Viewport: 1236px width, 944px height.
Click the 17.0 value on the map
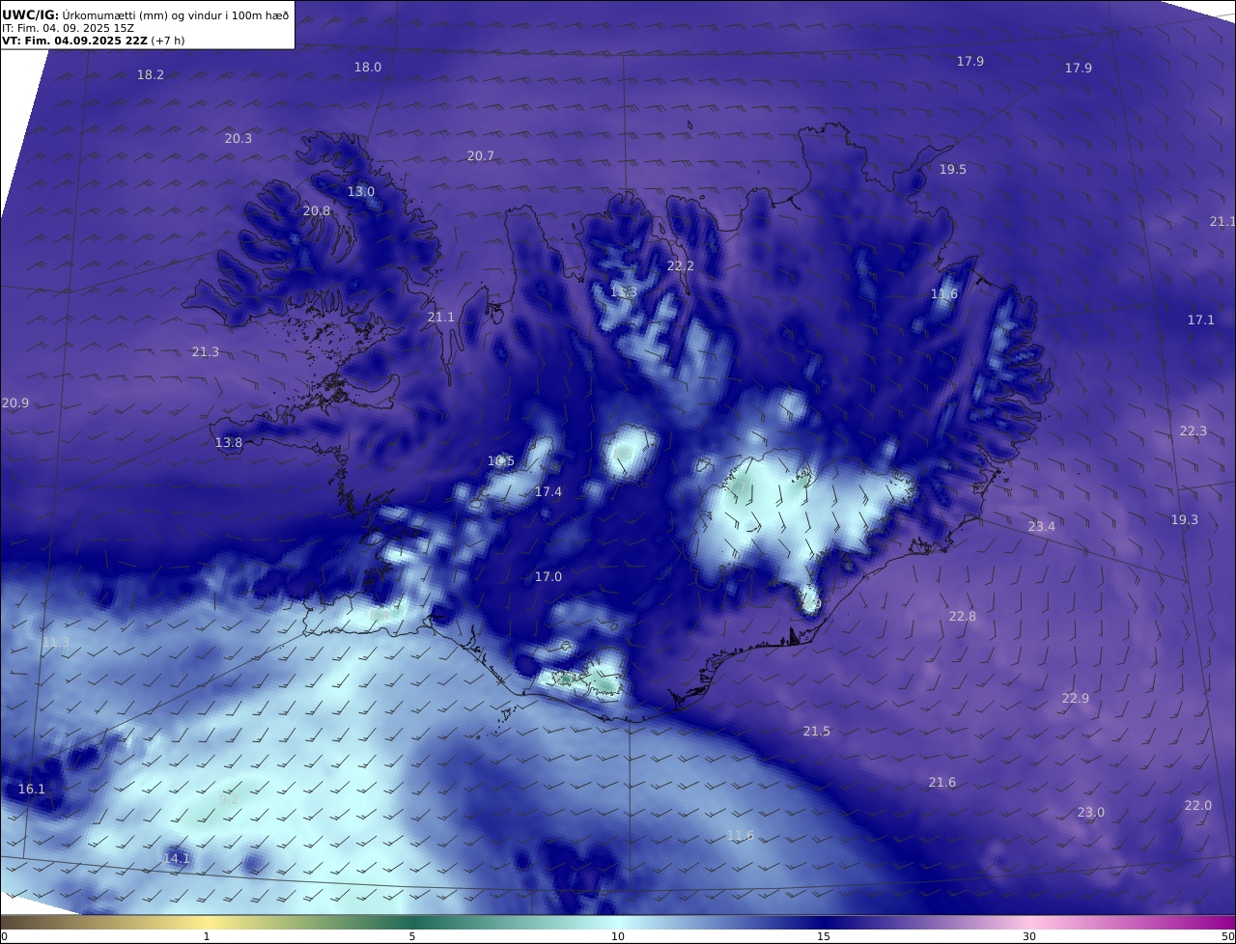548,576
